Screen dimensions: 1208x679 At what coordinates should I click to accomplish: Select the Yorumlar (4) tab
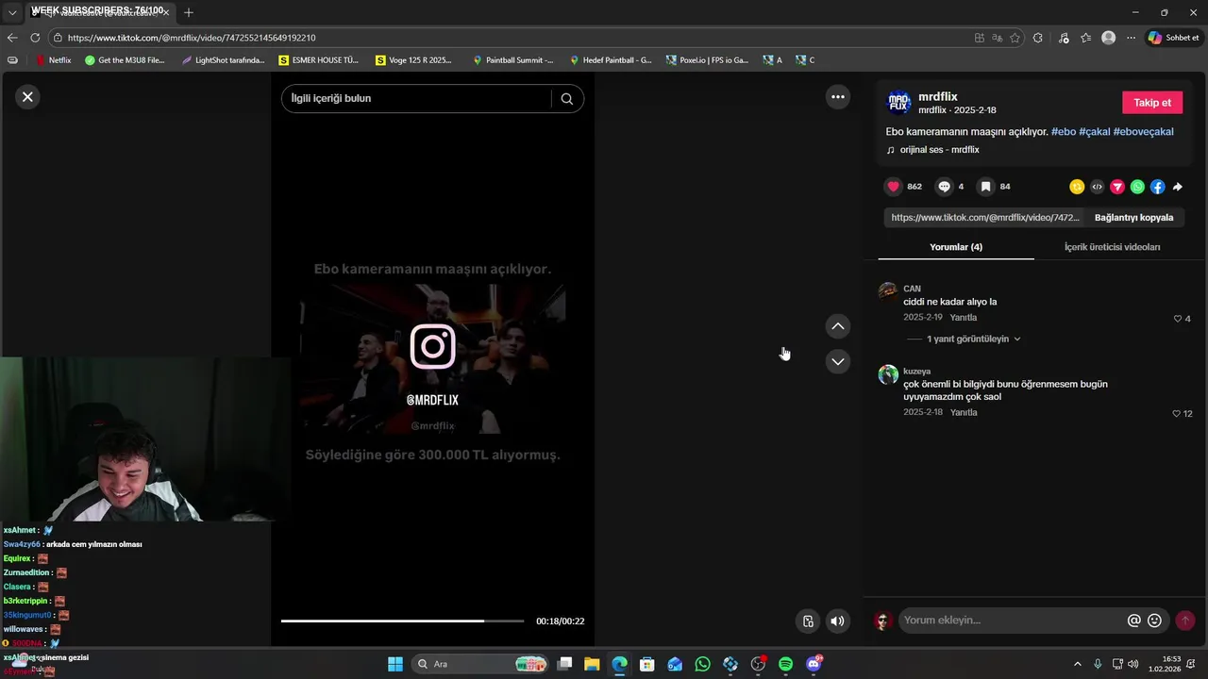click(956, 247)
